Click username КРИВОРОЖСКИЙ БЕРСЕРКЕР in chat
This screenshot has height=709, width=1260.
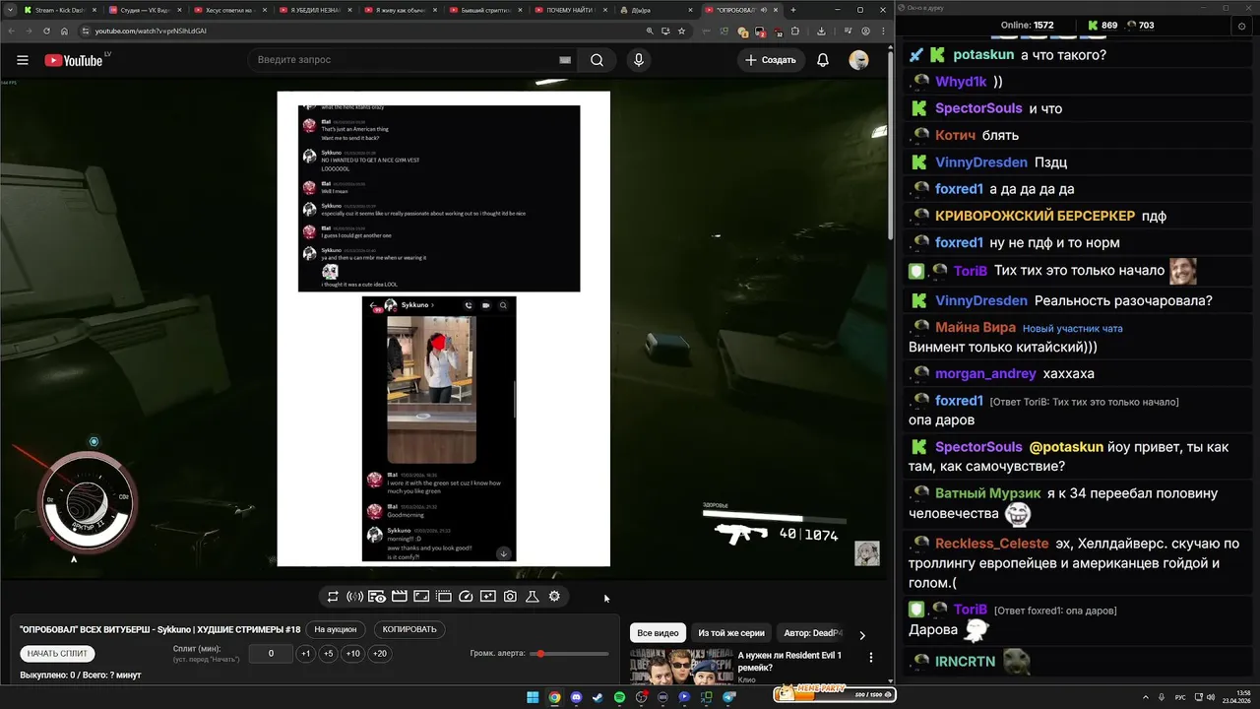coord(1035,216)
